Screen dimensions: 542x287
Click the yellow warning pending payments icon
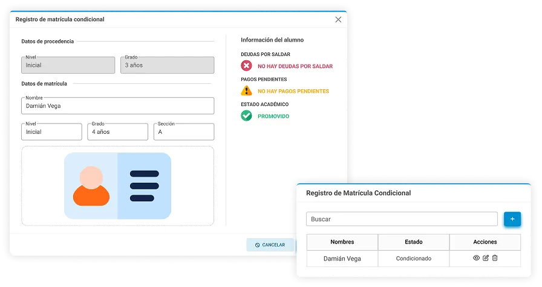246,90
